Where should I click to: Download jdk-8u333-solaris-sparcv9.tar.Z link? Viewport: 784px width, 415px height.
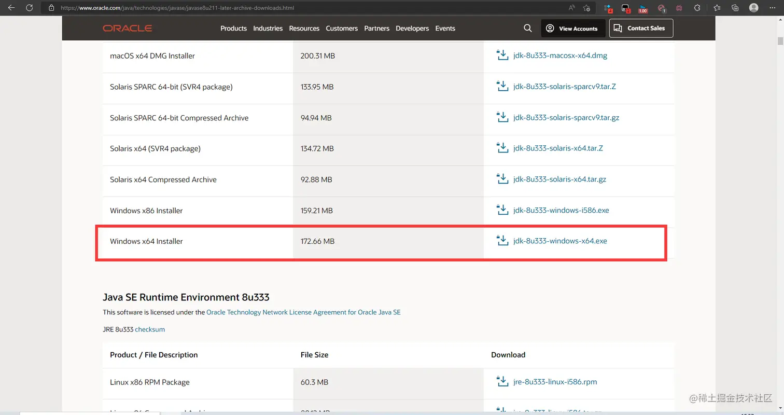pyautogui.click(x=565, y=87)
